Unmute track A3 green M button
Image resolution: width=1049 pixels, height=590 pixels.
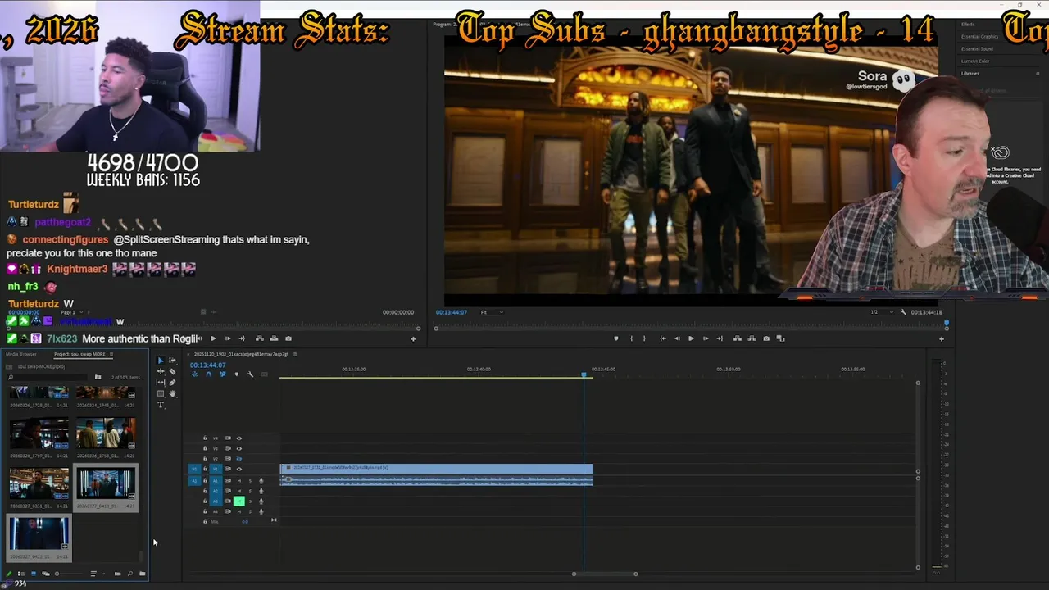point(239,501)
